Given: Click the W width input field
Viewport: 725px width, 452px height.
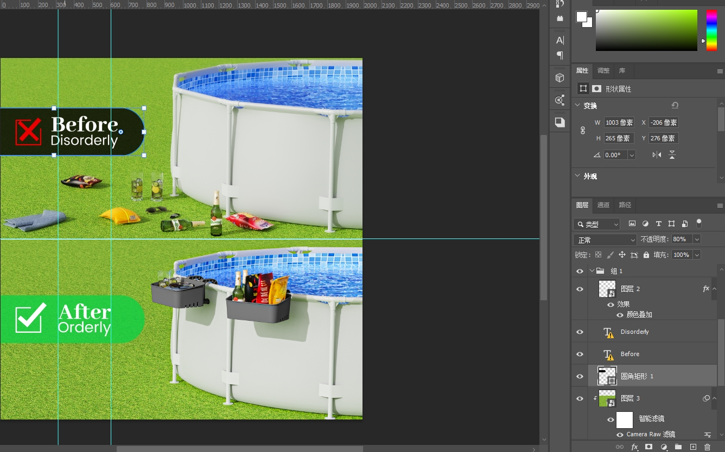Looking at the screenshot, I should point(619,122).
